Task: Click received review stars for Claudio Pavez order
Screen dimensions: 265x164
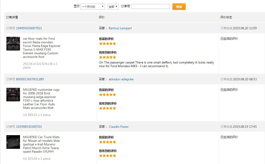Action: (x=108, y=156)
